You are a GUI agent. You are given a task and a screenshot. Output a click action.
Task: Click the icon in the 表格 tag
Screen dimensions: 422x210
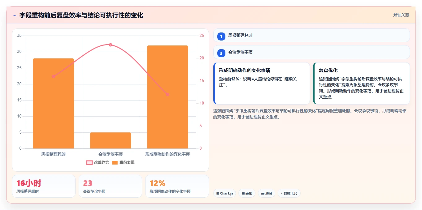tap(243, 194)
